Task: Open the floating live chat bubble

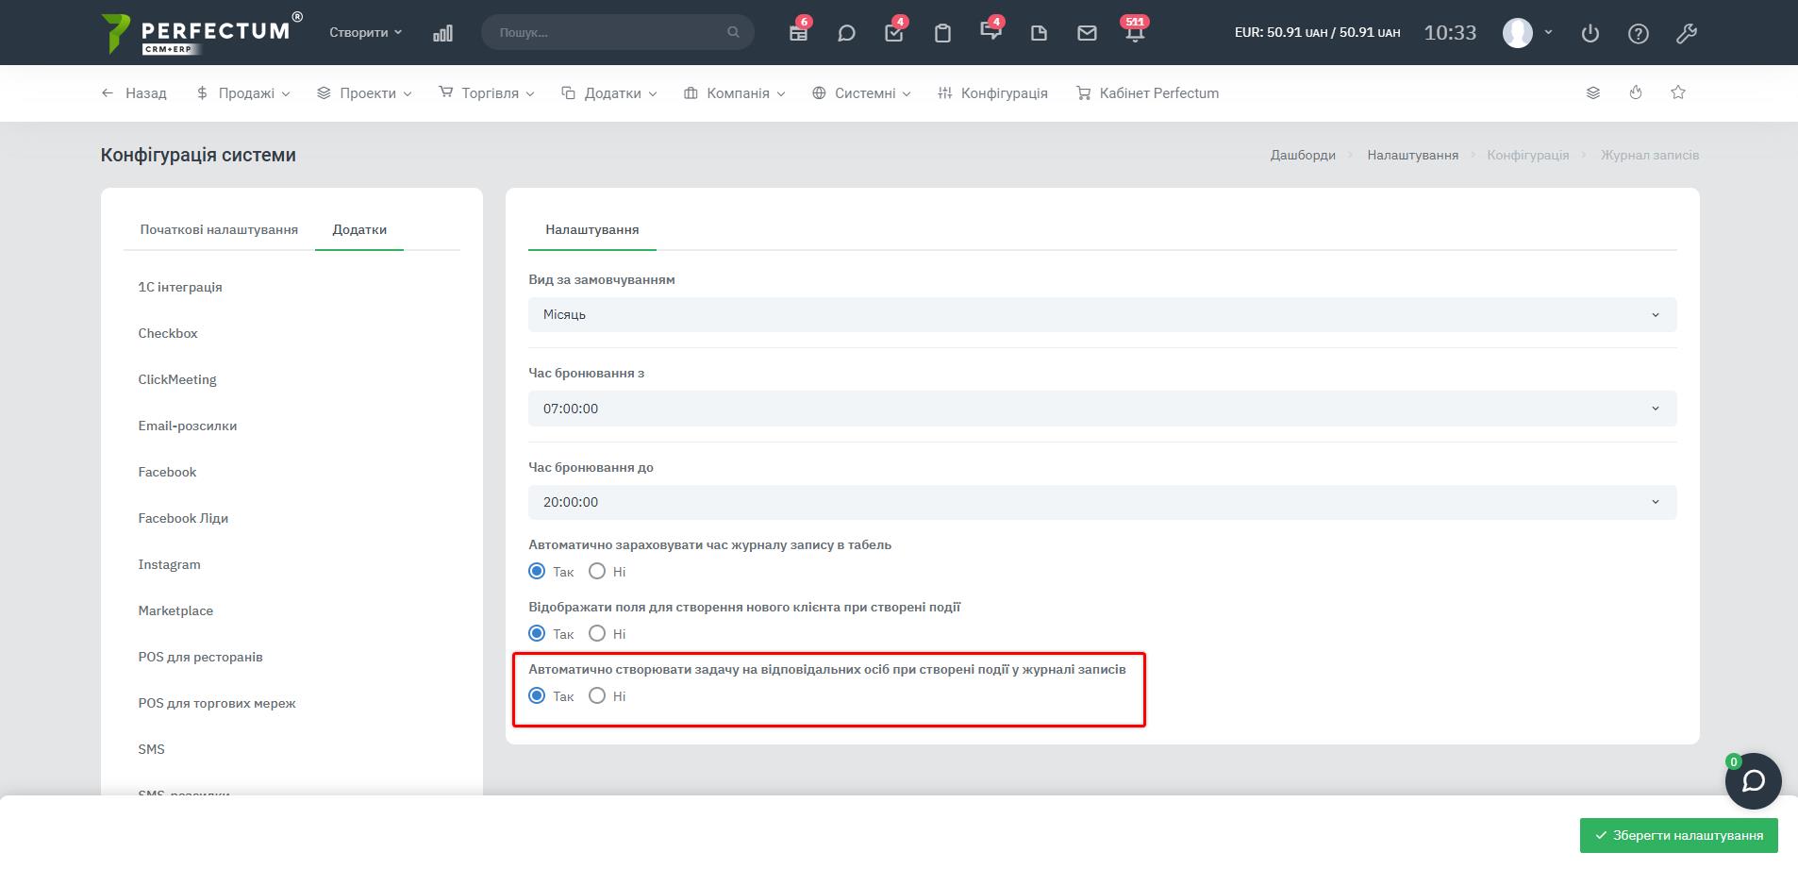Action: click(1753, 781)
